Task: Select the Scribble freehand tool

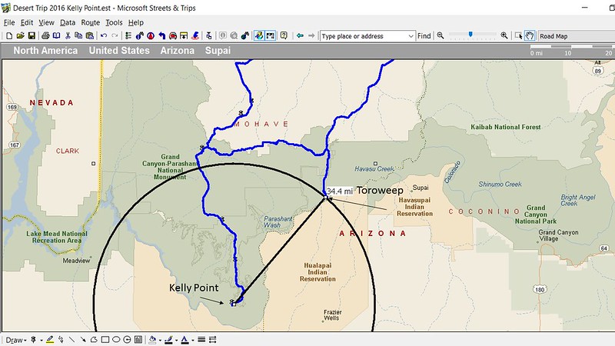Action: (61, 340)
